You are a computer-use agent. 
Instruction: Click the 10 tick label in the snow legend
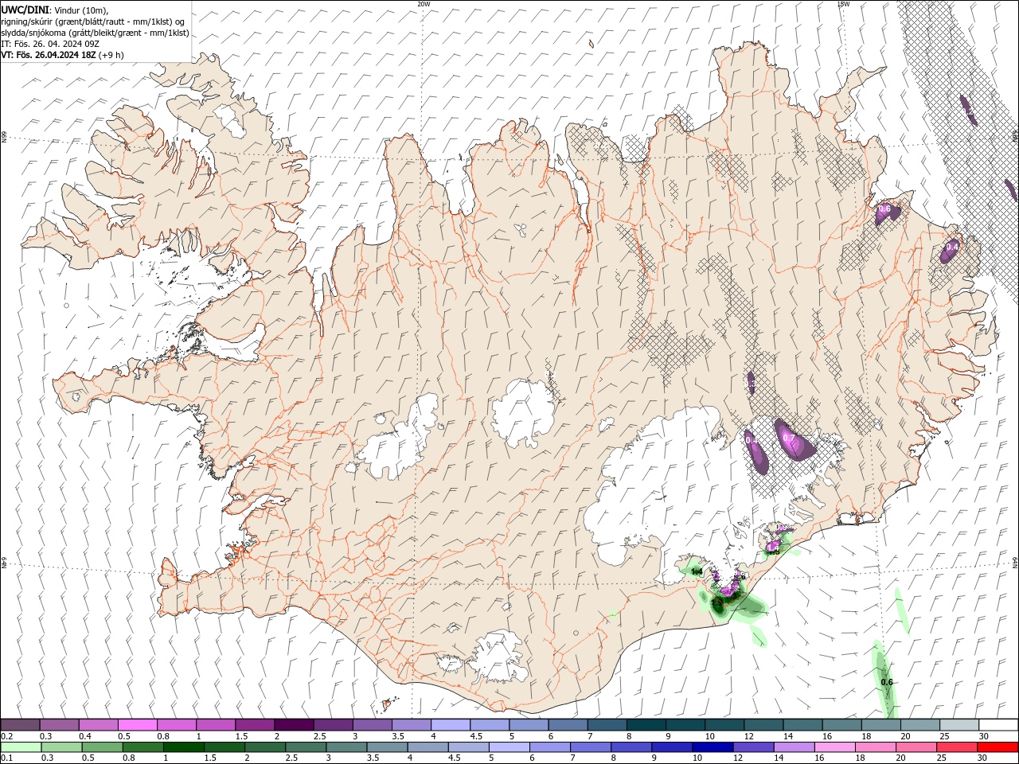(710, 736)
